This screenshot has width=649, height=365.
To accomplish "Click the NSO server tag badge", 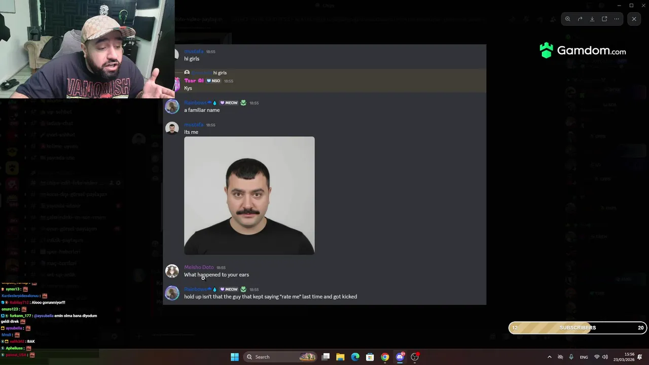I will (213, 81).
